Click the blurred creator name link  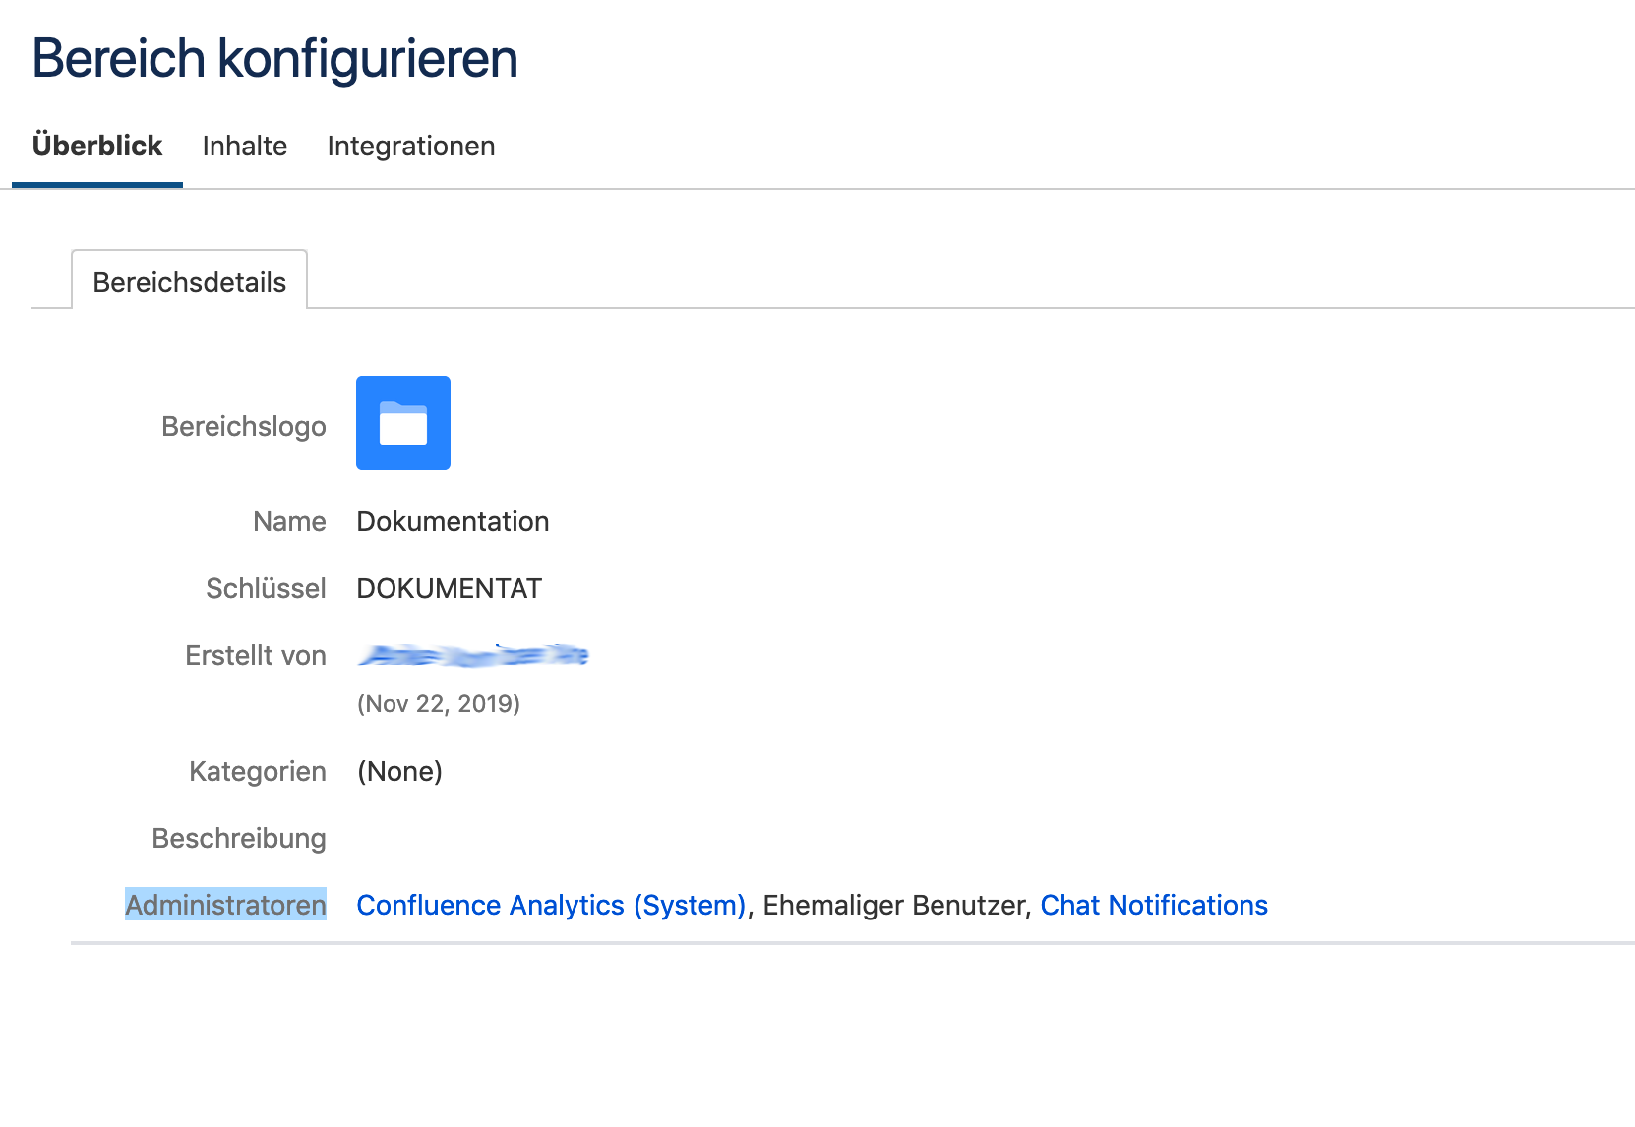click(473, 655)
